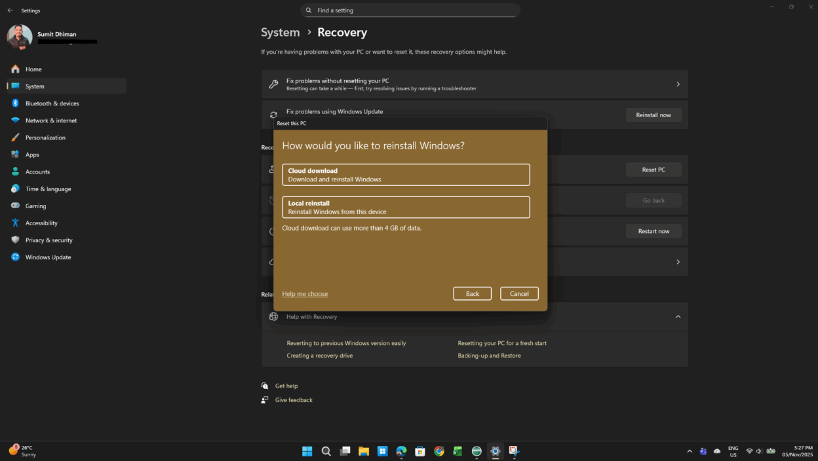Go to Accessibility settings
Viewport: 818px width, 461px height.
(x=66, y=223)
